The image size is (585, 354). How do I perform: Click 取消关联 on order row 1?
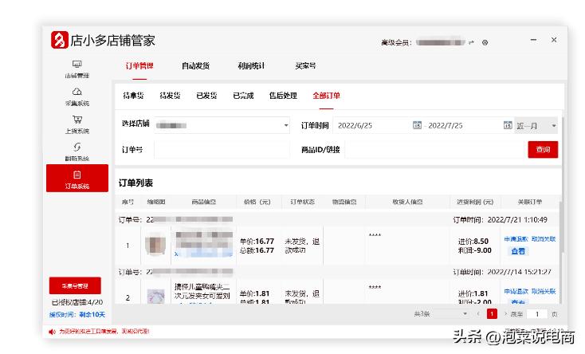[544, 239]
